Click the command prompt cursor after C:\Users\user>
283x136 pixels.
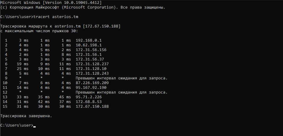click(34, 127)
